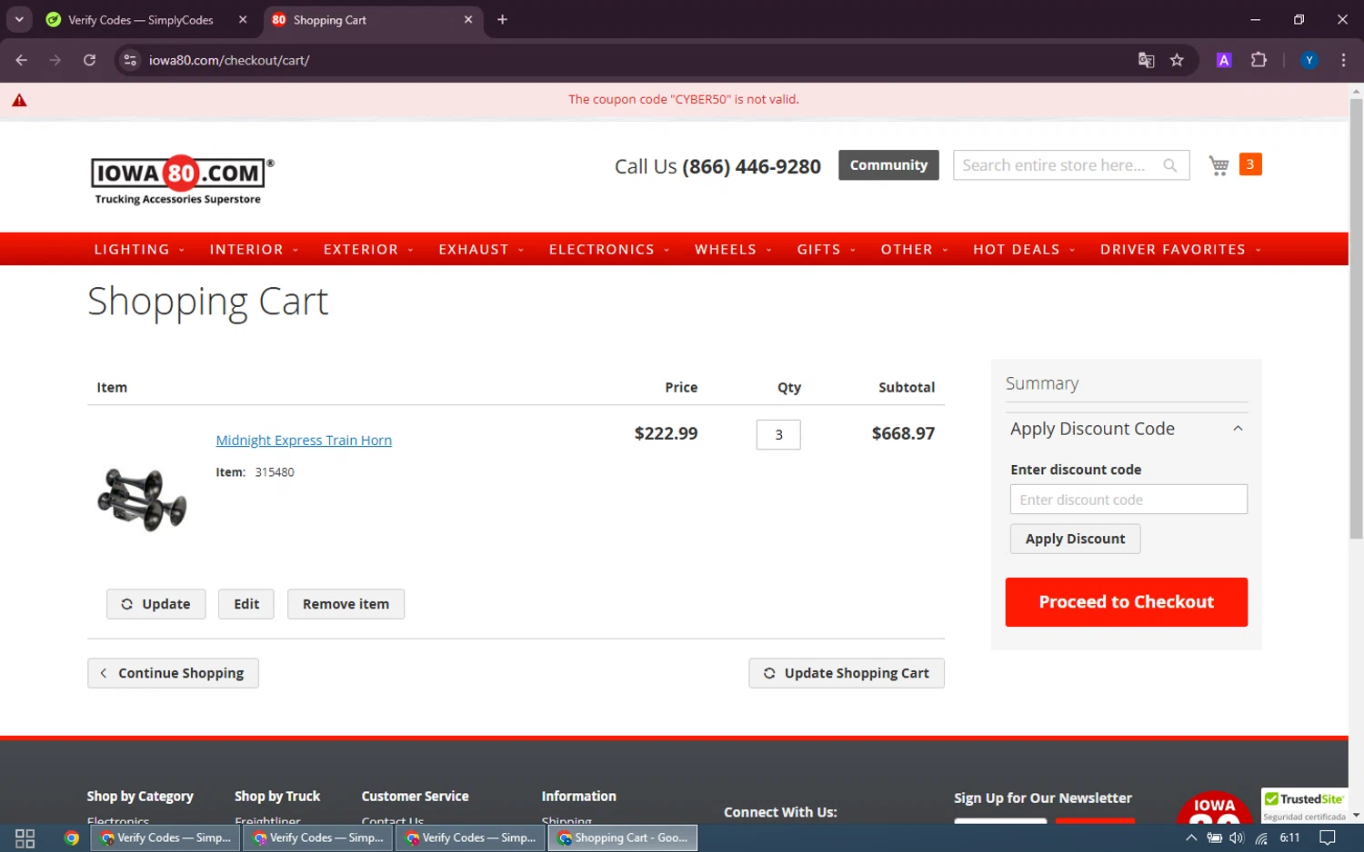The height and width of the screenshot is (852, 1364).
Task: Open the ELECTRONICS menu
Action: pos(609,249)
